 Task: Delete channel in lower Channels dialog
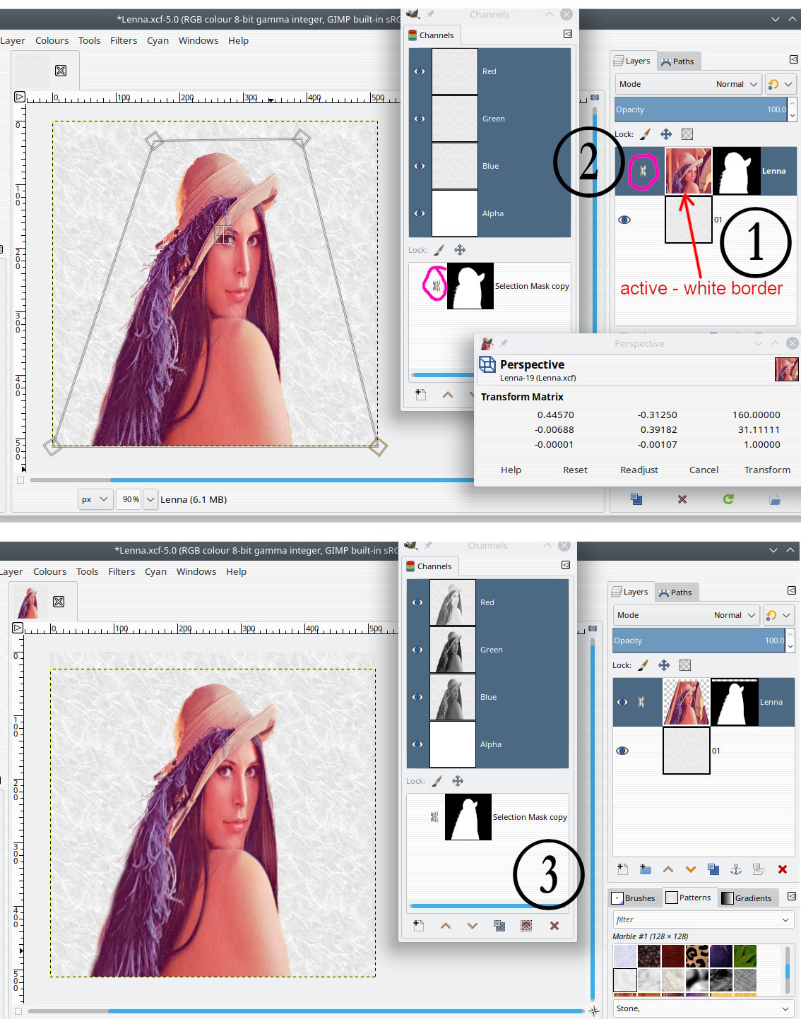554,926
